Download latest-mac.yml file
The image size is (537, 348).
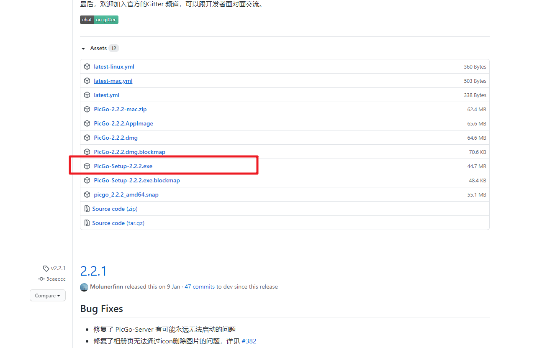pos(113,81)
